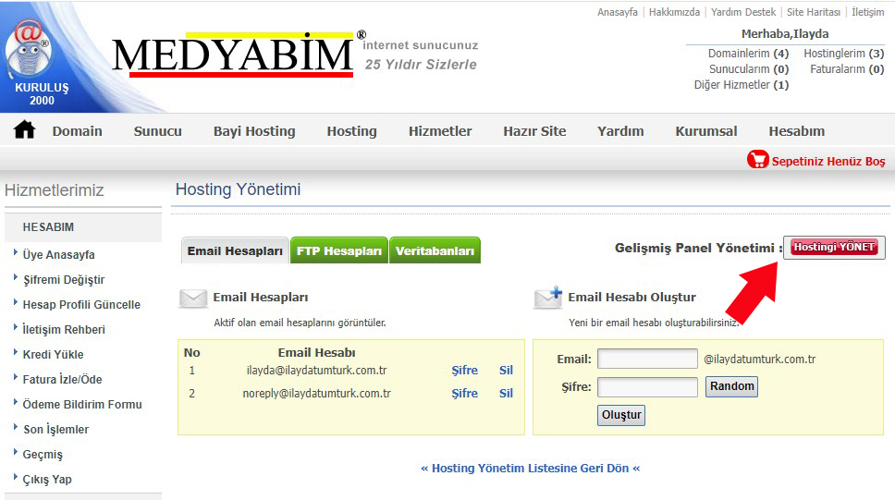Click the HESABIM sidebar header
Image resolution: width=895 pixels, height=500 pixels.
pos(48,227)
